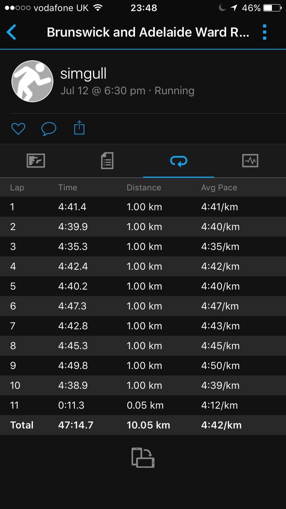Screen dimensions: 286x509
Task: Switch to the activity details list tab
Action: pyautogui.click(x=107, y=161)
